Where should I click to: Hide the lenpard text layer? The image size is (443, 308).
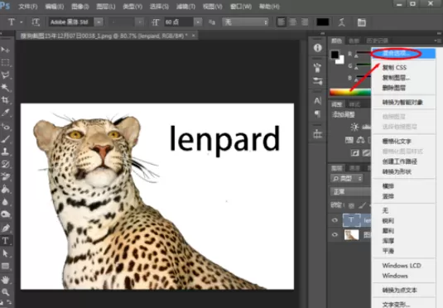[335, 220]
